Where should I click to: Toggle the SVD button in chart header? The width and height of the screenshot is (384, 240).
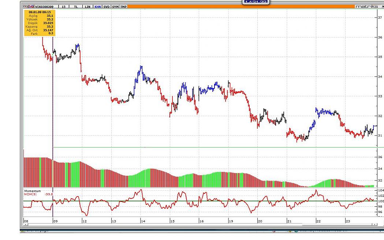point(106,7)
